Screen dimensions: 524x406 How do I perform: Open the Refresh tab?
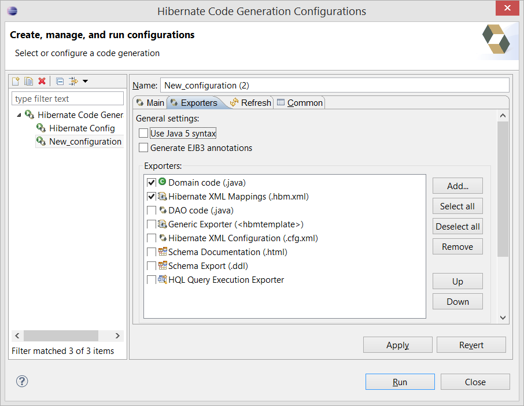point(250,102)
